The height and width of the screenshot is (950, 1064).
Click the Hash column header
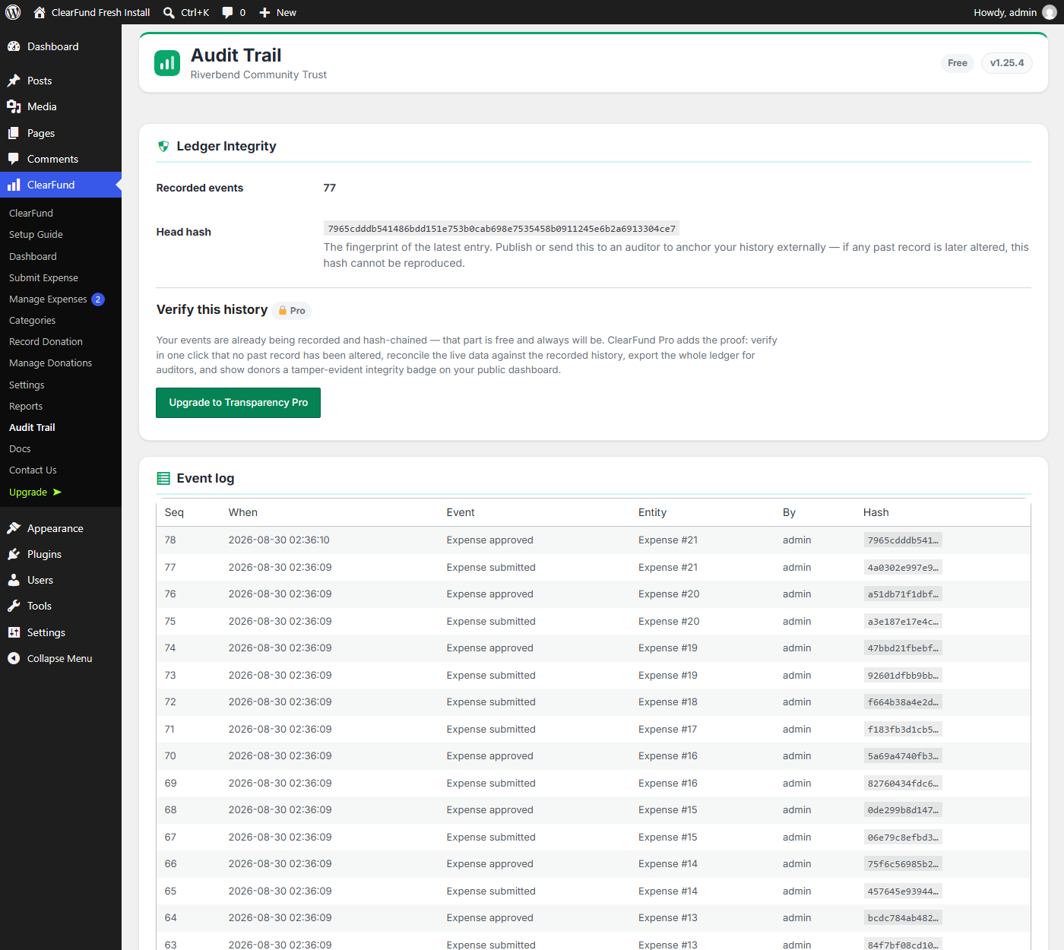pos(876,512)
